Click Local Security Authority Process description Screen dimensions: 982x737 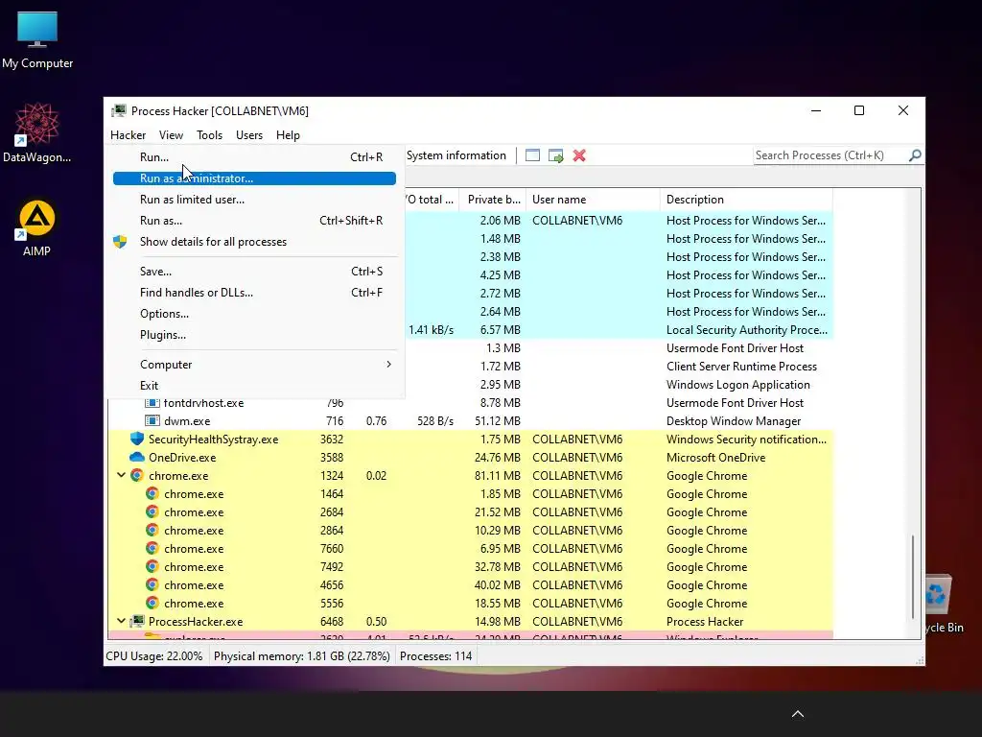(x=746, y=330)
